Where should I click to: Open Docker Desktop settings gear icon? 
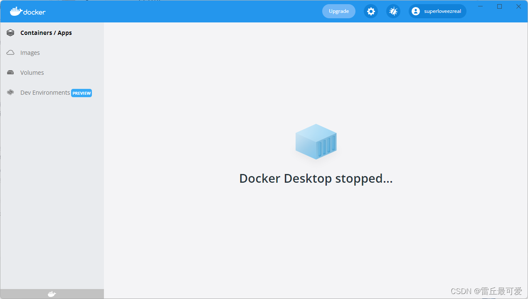pyautogui.click(x=370, y=11)
